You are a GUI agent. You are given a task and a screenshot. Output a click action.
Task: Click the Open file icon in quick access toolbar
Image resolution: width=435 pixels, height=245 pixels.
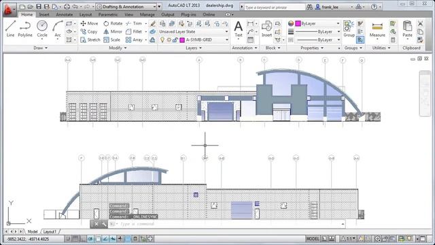pyautogui.click(x=31, y=6)
